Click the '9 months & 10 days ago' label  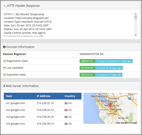click(x=109, y=68)
